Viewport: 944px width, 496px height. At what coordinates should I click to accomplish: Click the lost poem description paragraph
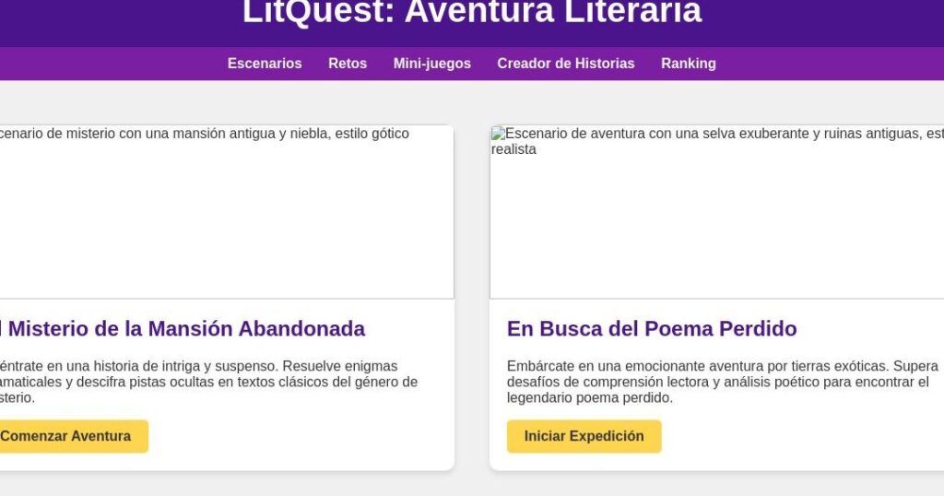coord(723,382)
